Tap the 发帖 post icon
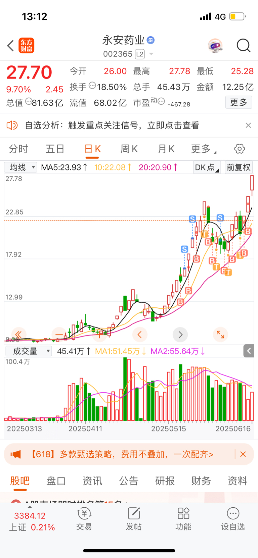The width and height of the screenshot is (258, 558). [x=134, y=519]
